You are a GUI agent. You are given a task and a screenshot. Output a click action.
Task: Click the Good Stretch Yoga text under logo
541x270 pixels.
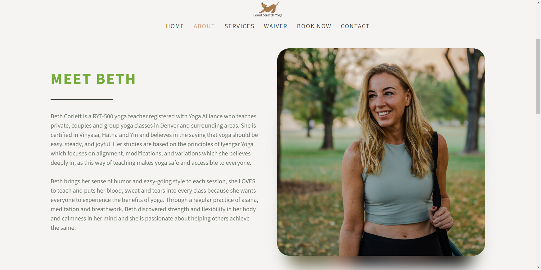(x=268, y=15)
